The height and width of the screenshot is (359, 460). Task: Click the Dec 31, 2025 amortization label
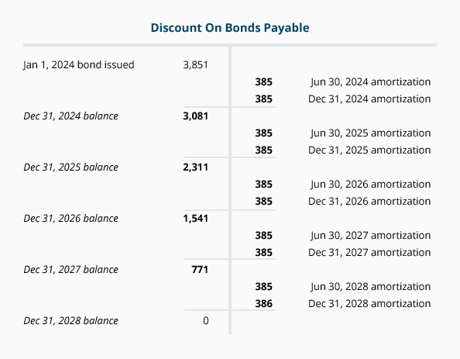[x=369, y=150]
